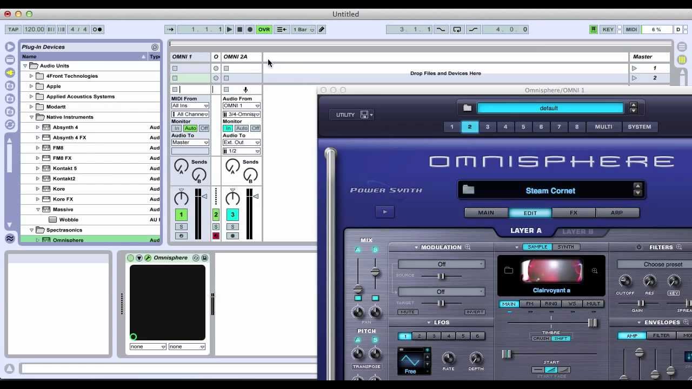The image size is (692, 389).
Task: Toggle the metronome button
Action: coord(97,29)
